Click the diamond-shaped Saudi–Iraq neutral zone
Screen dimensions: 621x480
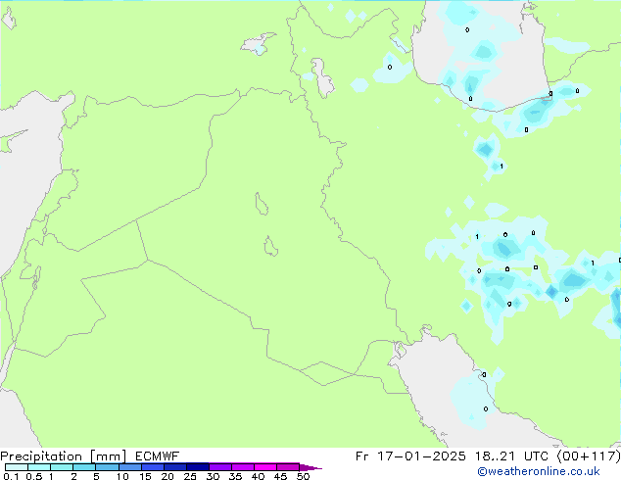tap(328, 373)
